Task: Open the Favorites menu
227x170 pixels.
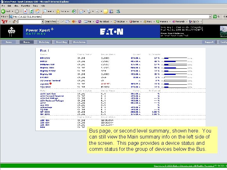Action: tap(26, 6)
